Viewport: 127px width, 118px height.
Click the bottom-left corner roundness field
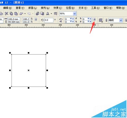[x=67, y=22]
